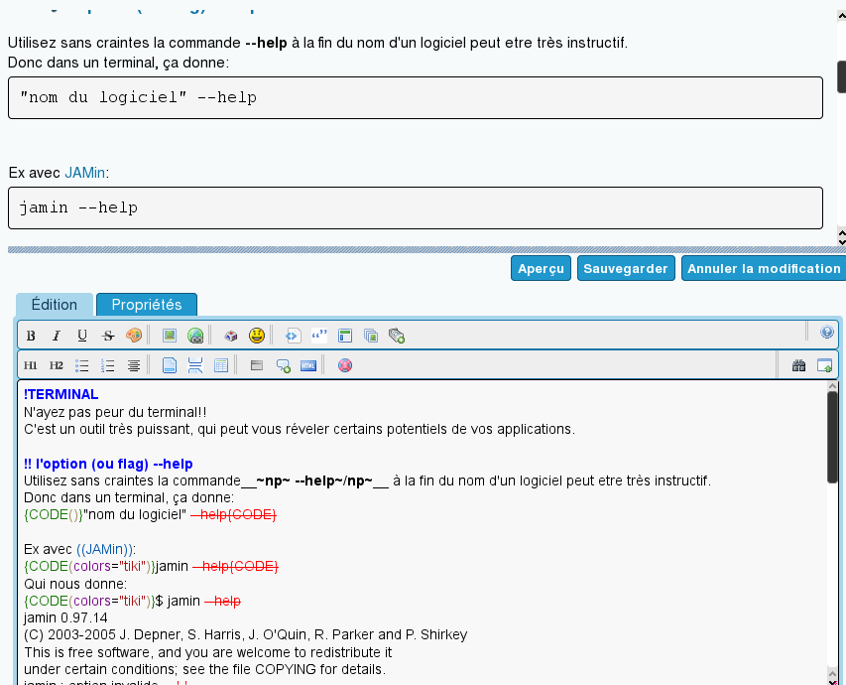Click the !TERMINAL heading line in editor
The image size is (846, 685).
point(60,394)
